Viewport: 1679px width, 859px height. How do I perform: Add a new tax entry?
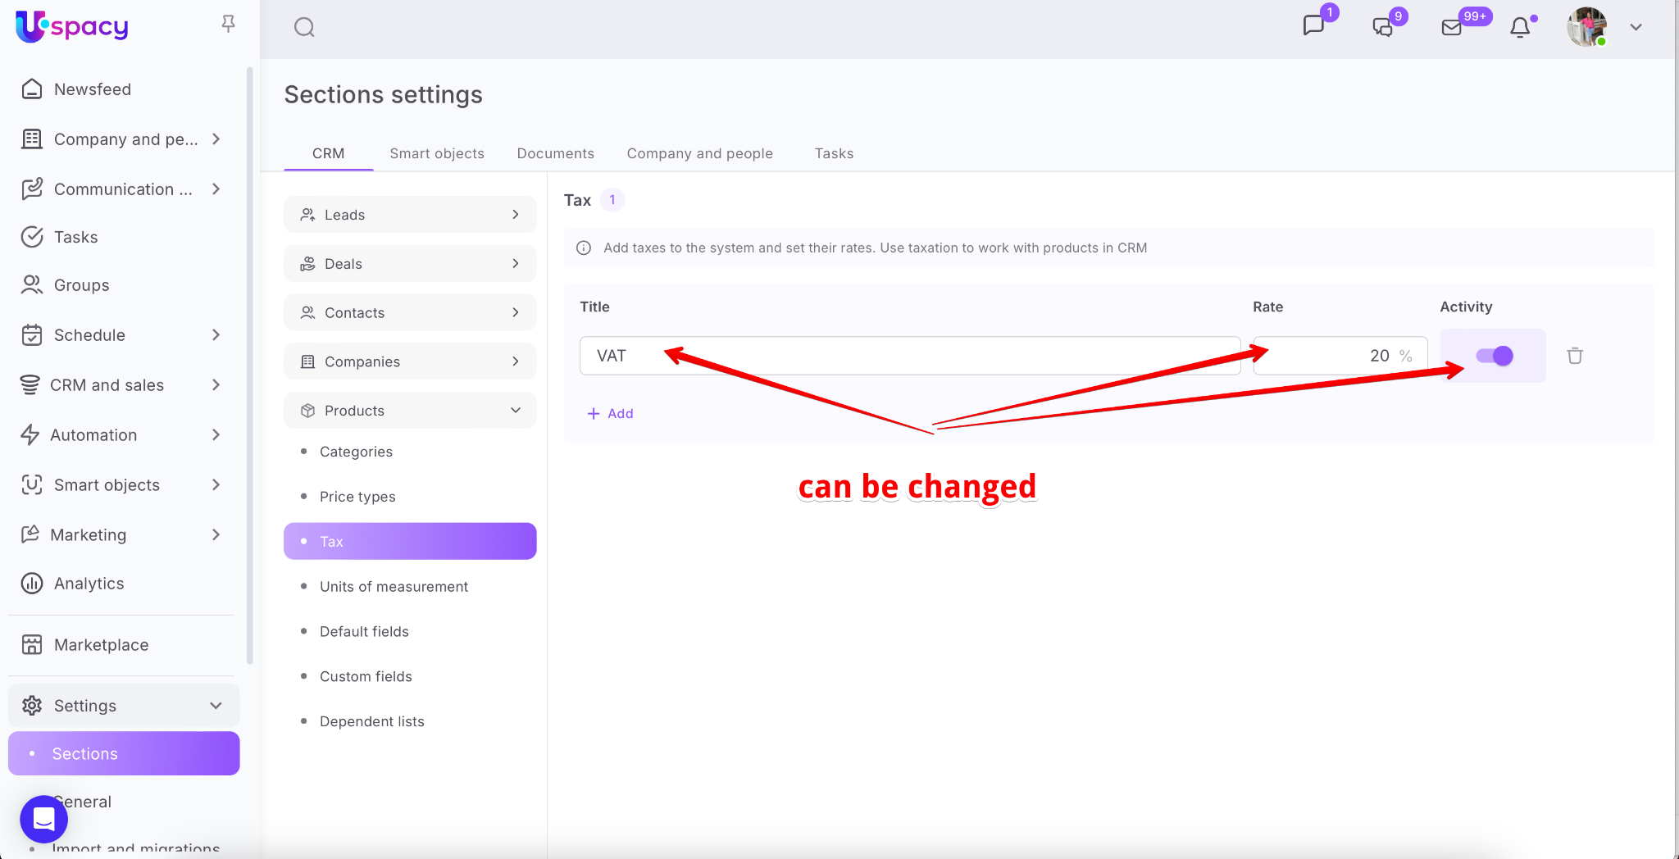point(611,414)
